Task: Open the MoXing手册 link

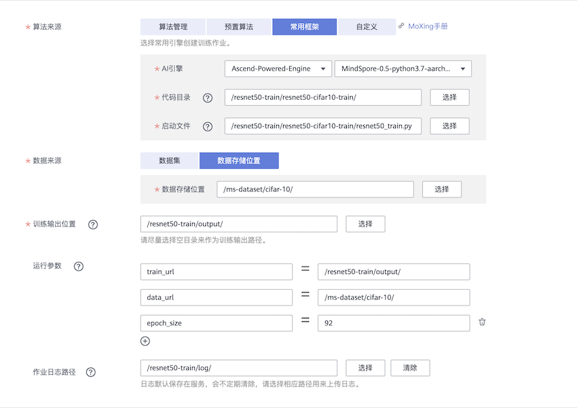Action: (427, 26)
